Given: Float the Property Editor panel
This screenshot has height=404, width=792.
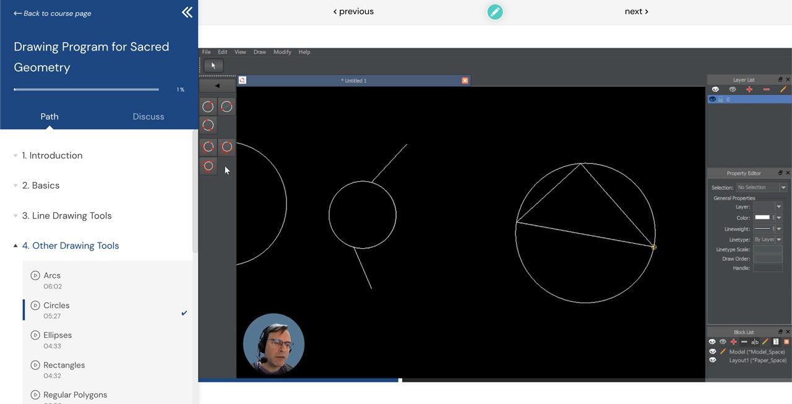Looking at the screenshot, I should (780, 173).
